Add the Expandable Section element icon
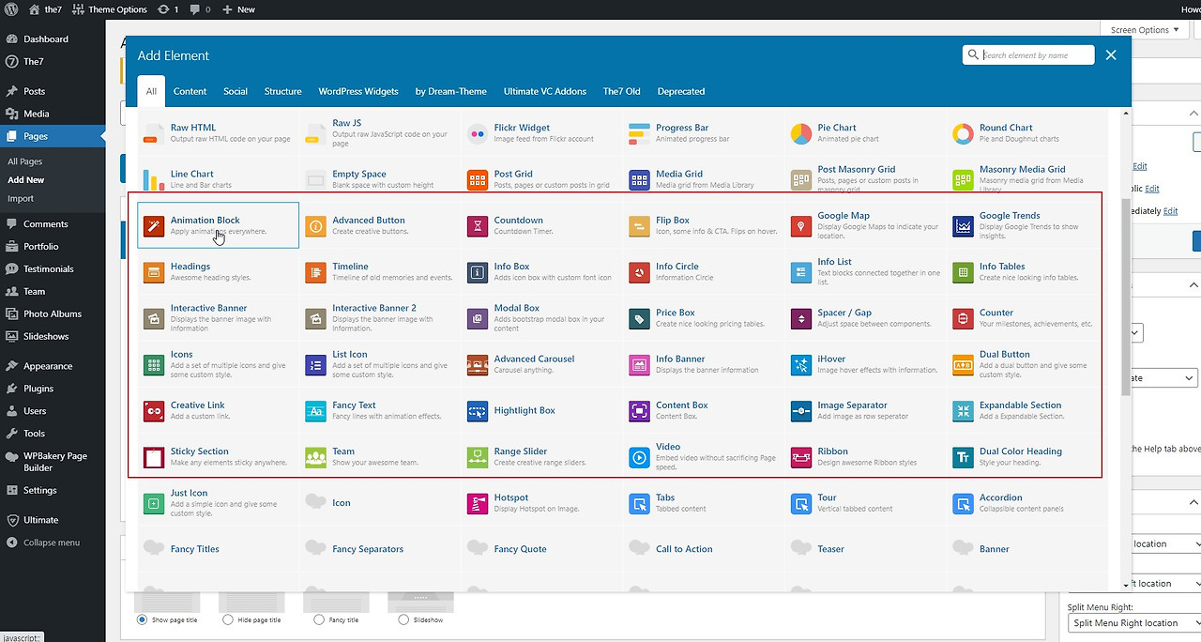 click(x=963, y=411)
